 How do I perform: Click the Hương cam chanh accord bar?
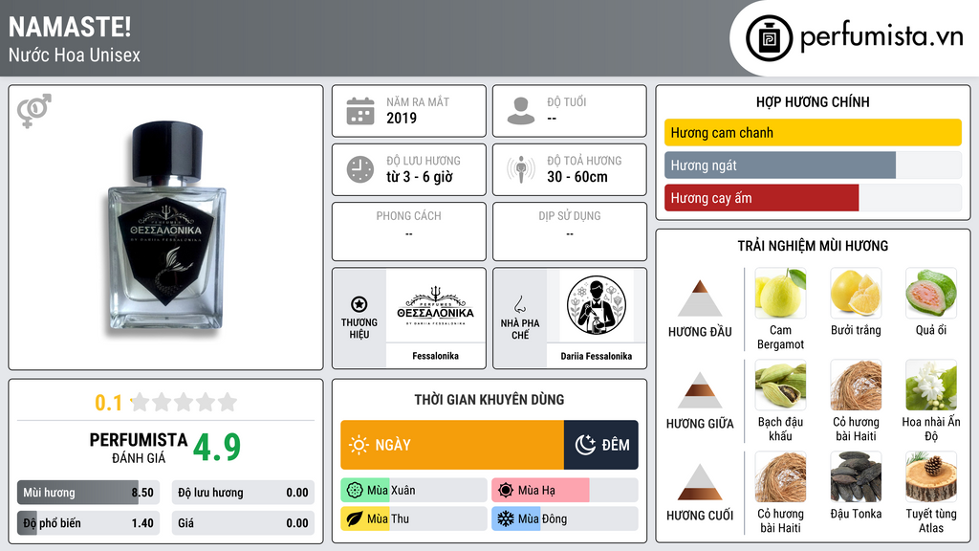coord(813,132)
